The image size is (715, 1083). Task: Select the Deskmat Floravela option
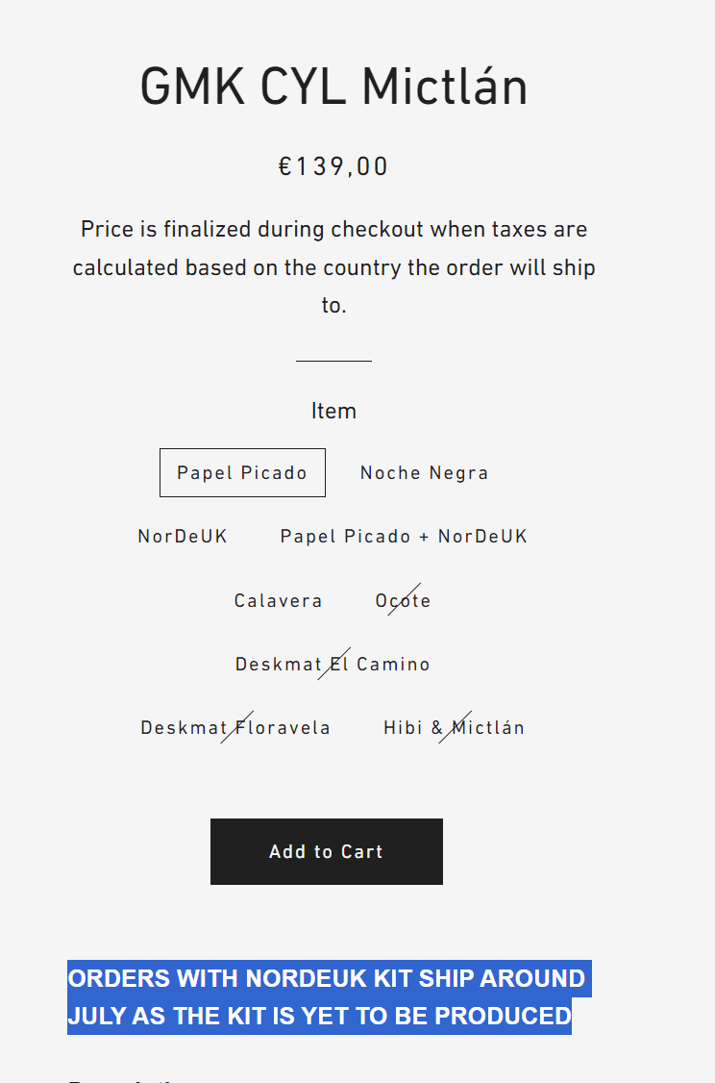pos(235,728)
